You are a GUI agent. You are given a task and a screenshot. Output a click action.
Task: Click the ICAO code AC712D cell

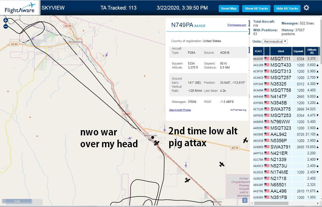tap(258, 109)
